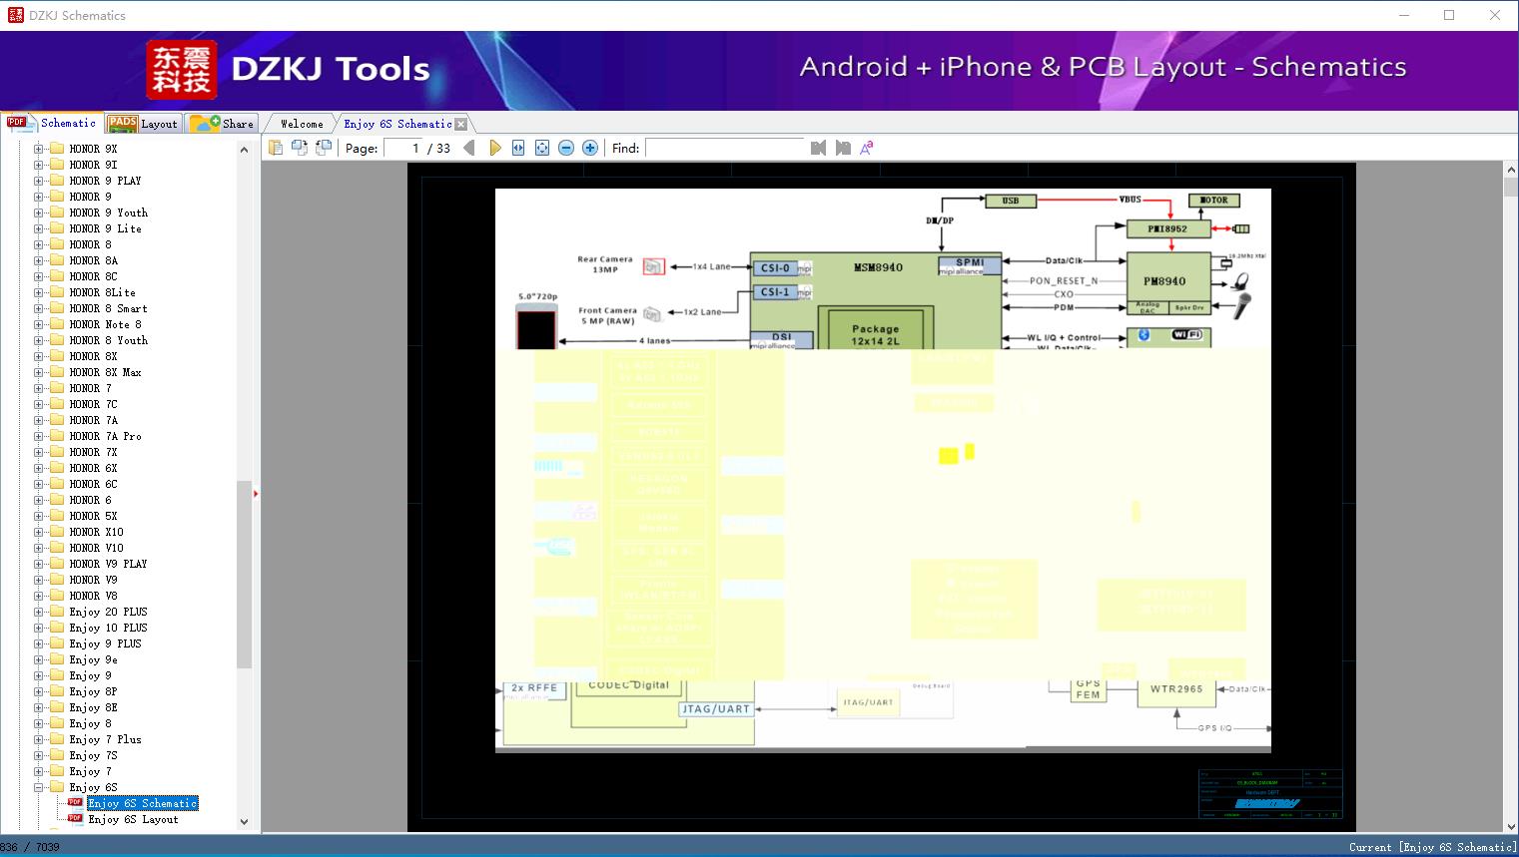This screenshot has height=857, width=1519.
Task: Click the folder icon of HONOR 8A
Action: click(x=57, y=260)
